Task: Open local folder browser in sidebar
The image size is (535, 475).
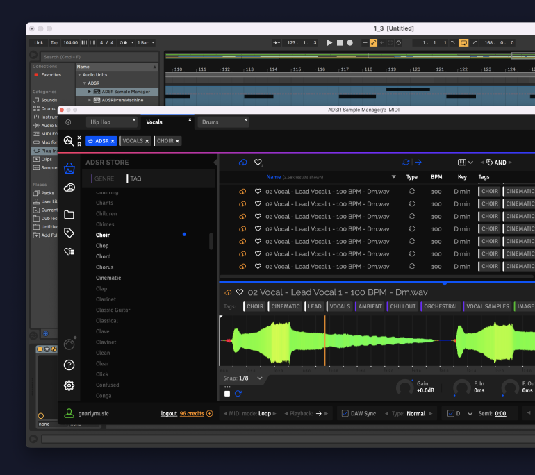Action: pos(69,215)
